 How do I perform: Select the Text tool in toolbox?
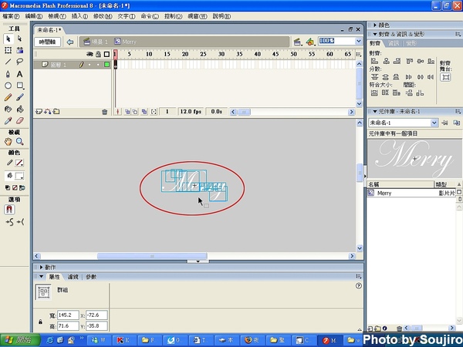(x=20, y=73)
